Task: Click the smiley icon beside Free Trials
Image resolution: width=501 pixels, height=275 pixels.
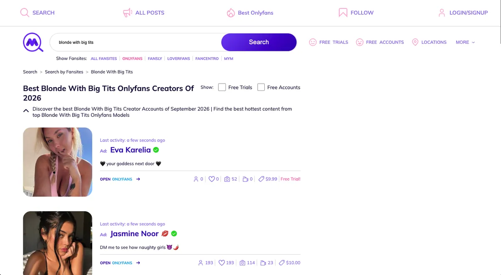Action: [313, 42]
